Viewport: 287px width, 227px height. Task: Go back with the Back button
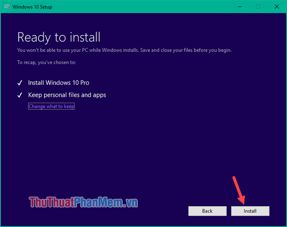207,211
